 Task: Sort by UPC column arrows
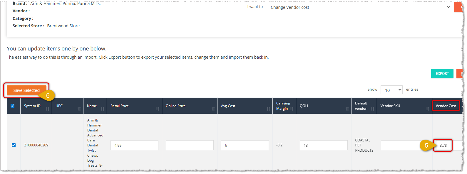point(79,109)
